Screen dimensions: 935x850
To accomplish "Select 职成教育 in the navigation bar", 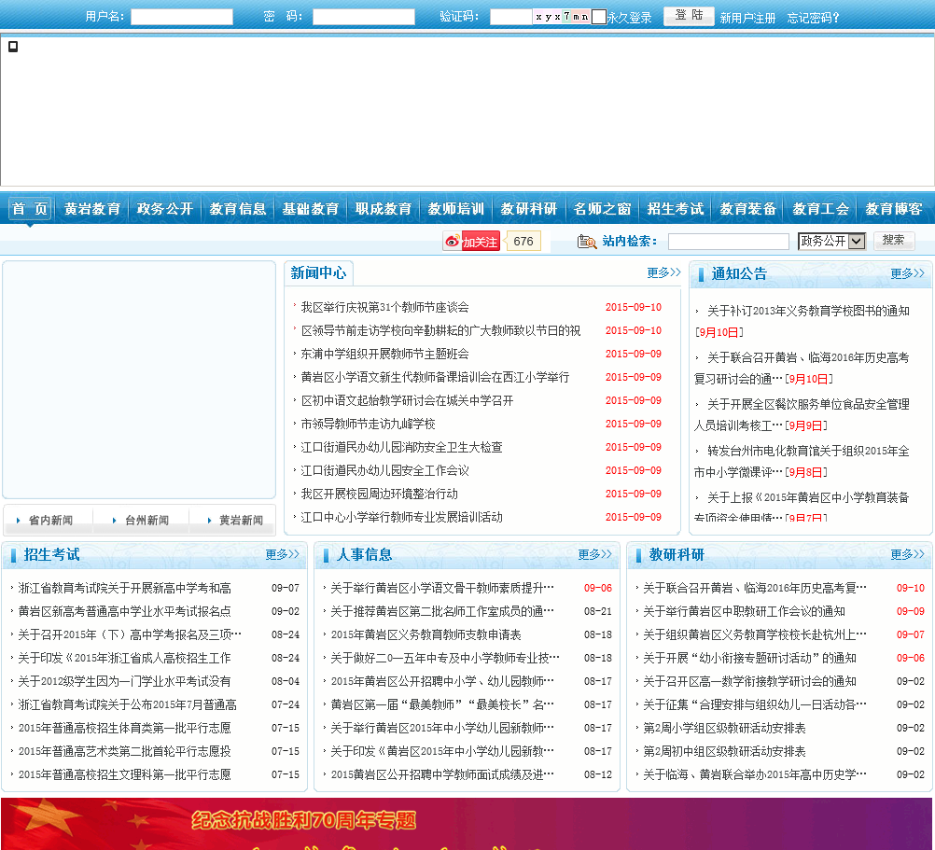I will [x=384, y=209].
